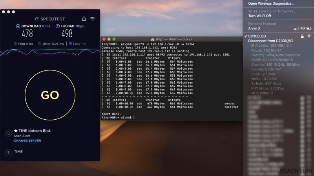Click the hotspot battery icon
314x176 pixels.
(309, 29)
